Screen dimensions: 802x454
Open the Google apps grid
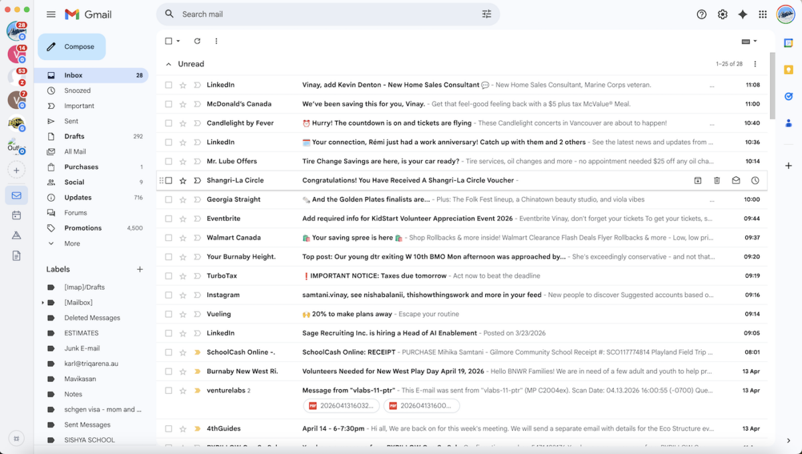(x=763, y=14)
